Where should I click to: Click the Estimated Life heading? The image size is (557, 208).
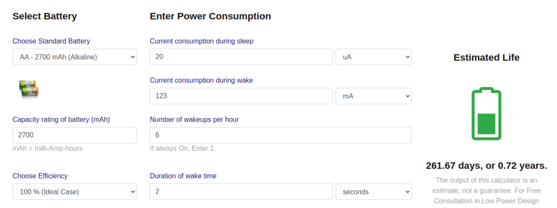pyautogui.click(x=486, y=58)
